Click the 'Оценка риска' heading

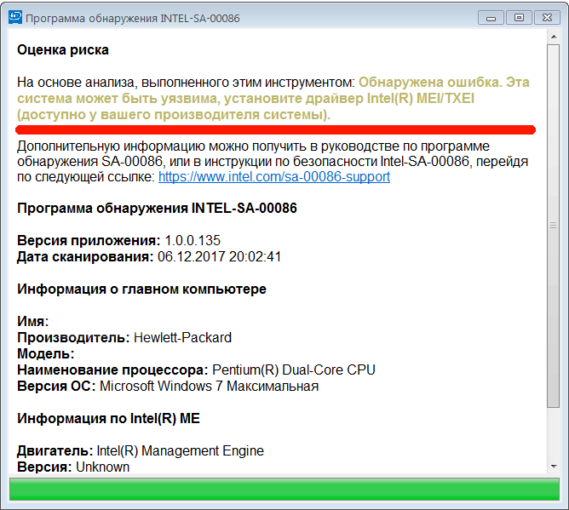pos(63,50)
